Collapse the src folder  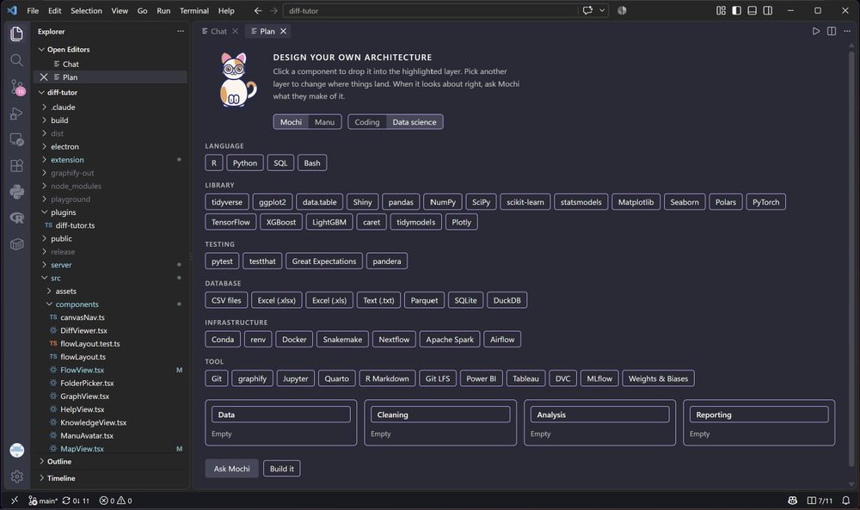tap(110, 278)
